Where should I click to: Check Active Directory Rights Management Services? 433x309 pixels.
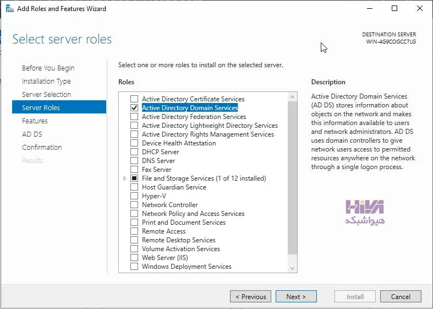point(134,134)
